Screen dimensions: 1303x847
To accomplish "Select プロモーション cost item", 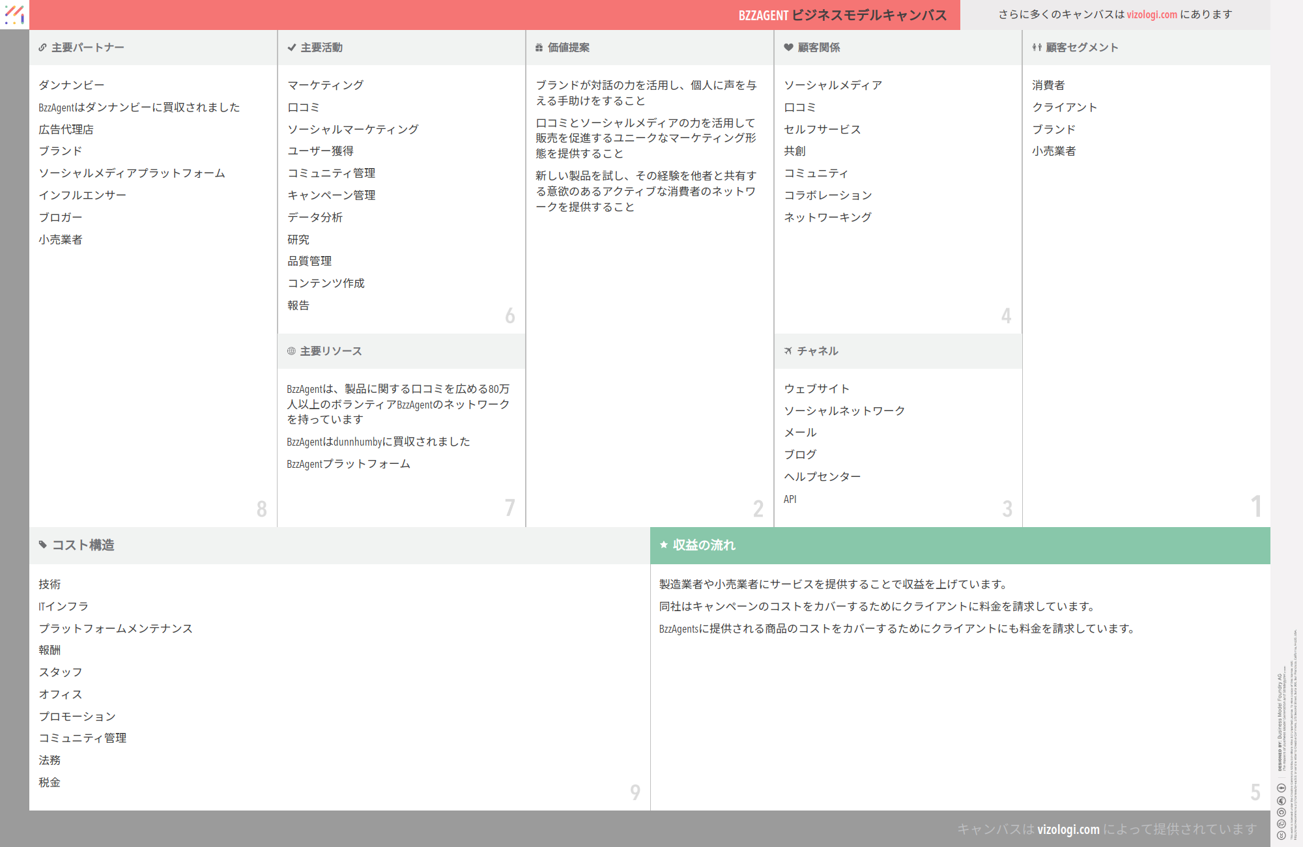I will [77, 717].
